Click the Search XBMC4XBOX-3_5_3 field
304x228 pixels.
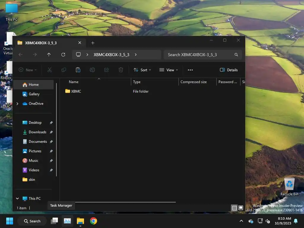[200, 55]
